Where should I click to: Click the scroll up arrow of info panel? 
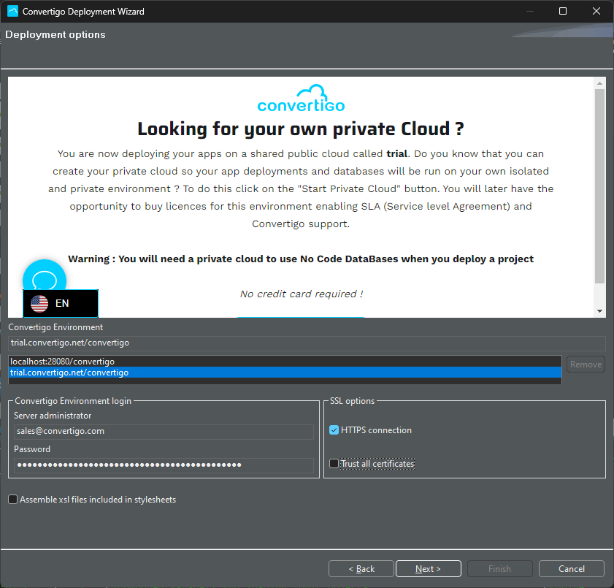pos(600,83)
